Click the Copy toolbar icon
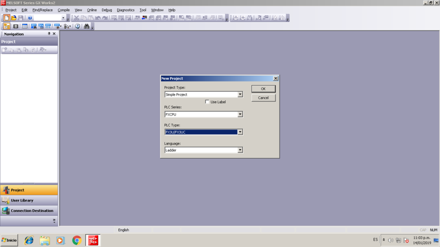The height and width of the screenshot is (247, 440). tap(84, 18)
